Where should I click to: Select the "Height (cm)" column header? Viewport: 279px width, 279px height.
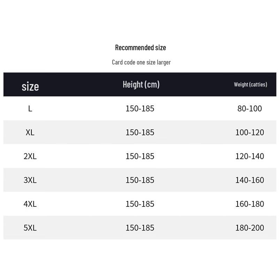(141, 84)
